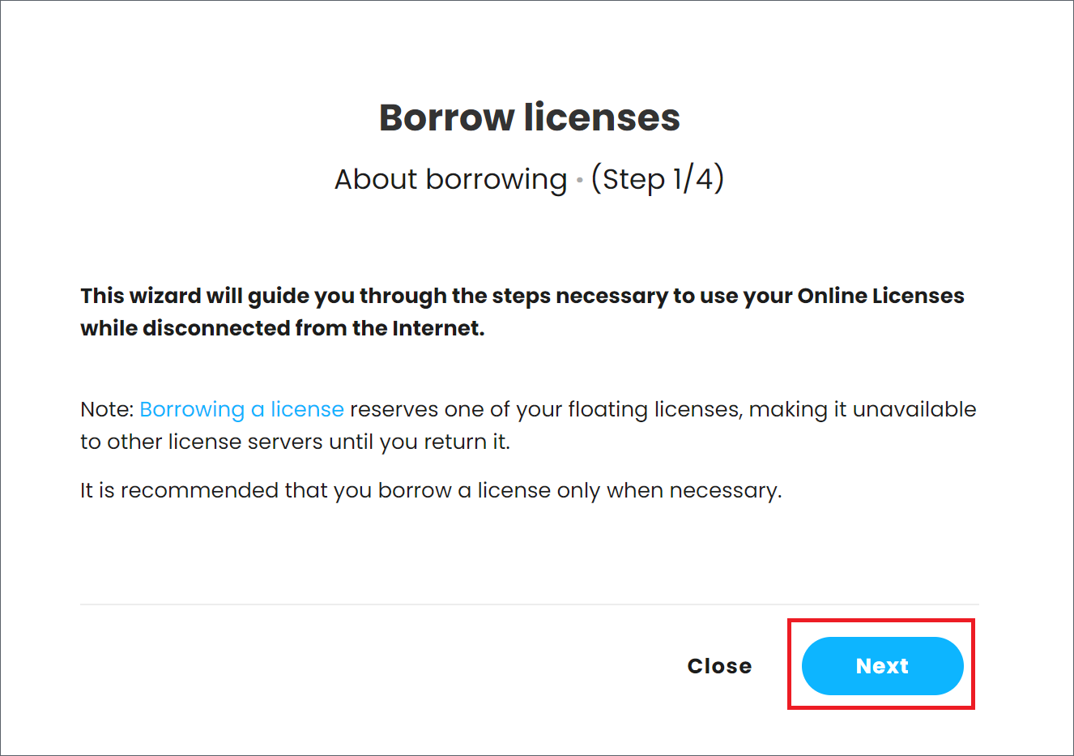Click the 'Note:' label text
The height and width of the screenshot is (756, 1074).
(x=107, y=409)
